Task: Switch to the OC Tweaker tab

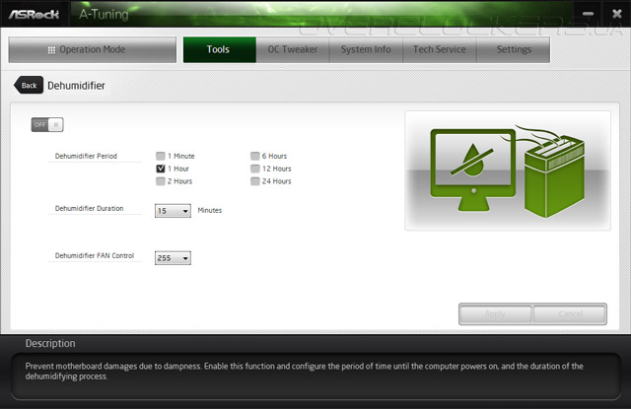Action: pos(293,50)
